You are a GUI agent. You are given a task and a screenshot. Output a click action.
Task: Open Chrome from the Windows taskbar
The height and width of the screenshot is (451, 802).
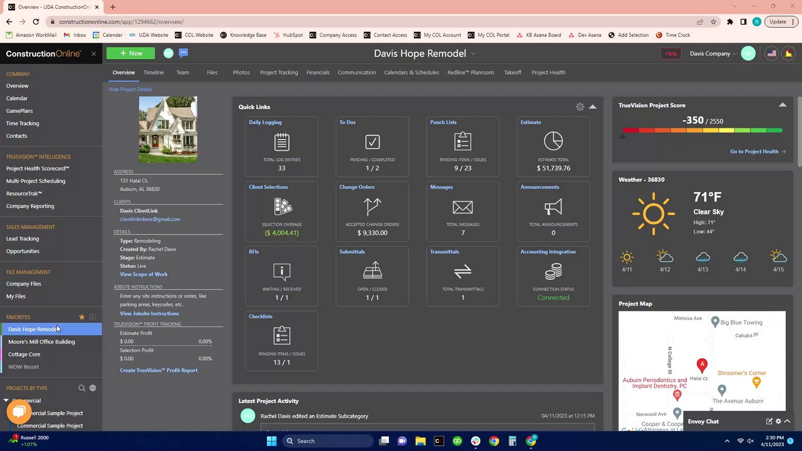coord(494,441)
